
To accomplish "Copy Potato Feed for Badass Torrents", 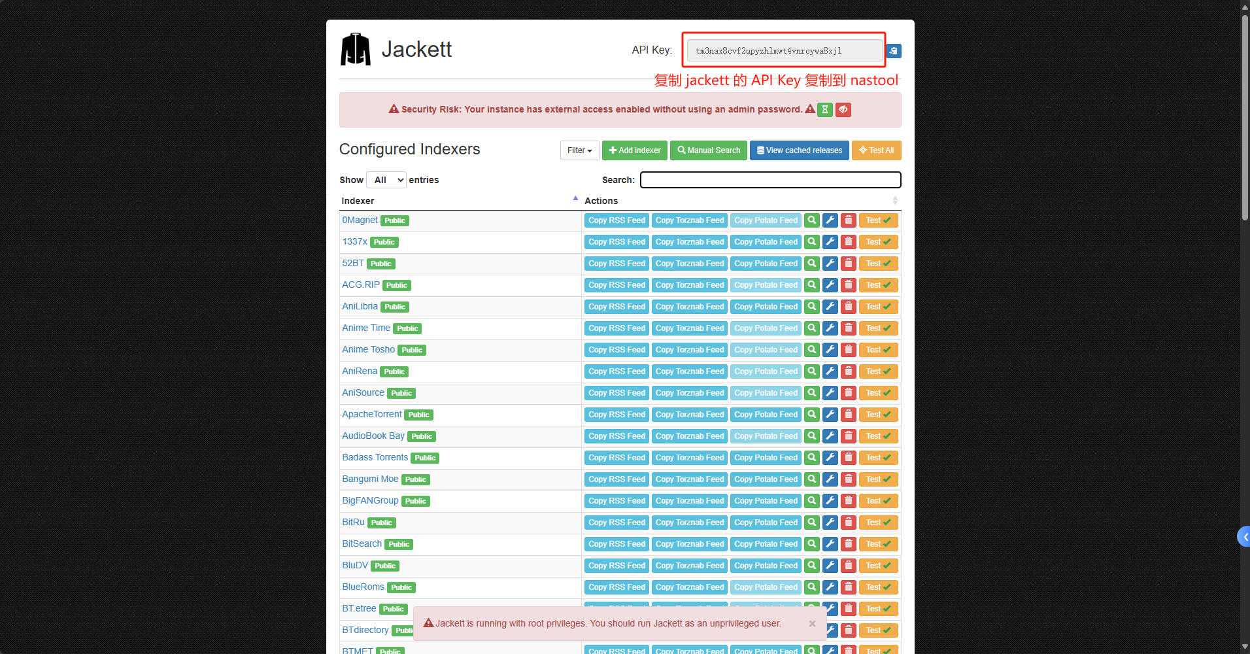I will (766, 458).
